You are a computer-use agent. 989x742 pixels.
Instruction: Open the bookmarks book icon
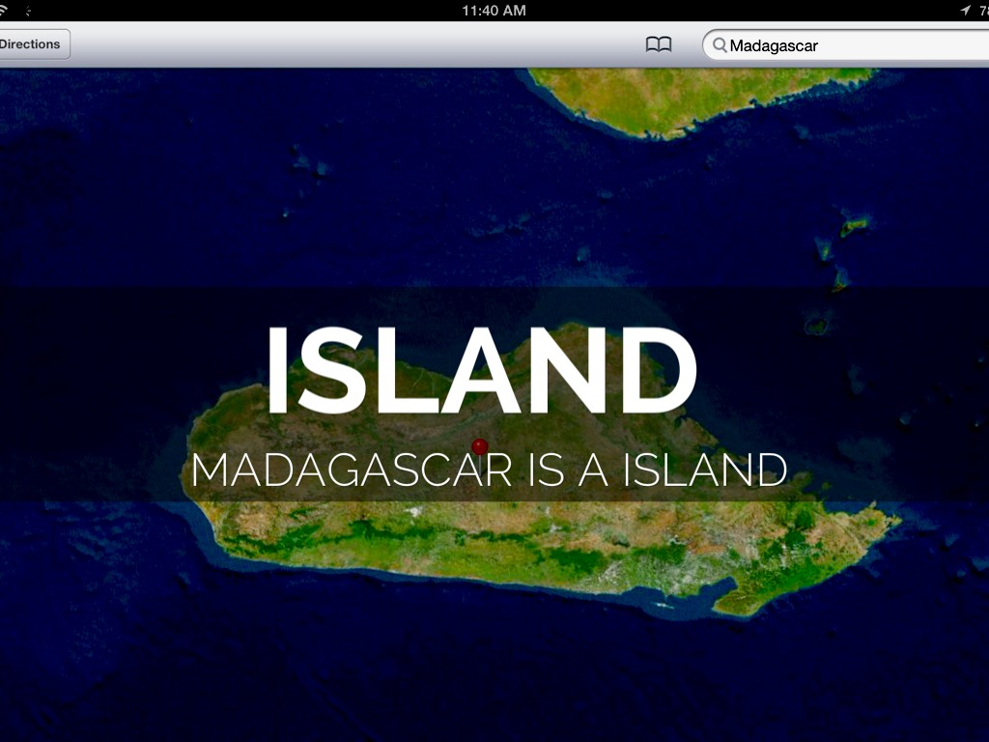pos(659,44)
